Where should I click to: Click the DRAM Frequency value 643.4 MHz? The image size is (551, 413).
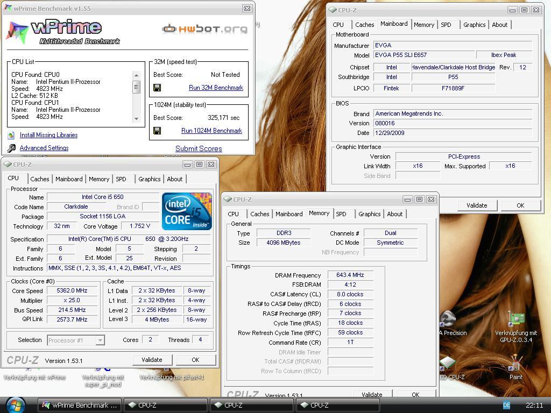click(350, 275)
